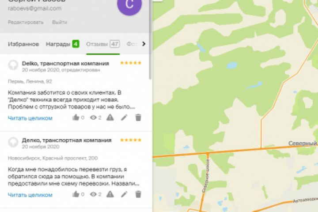Expand first review via Читать целиком
Screen dimensions: 318x212
(30, 118)
